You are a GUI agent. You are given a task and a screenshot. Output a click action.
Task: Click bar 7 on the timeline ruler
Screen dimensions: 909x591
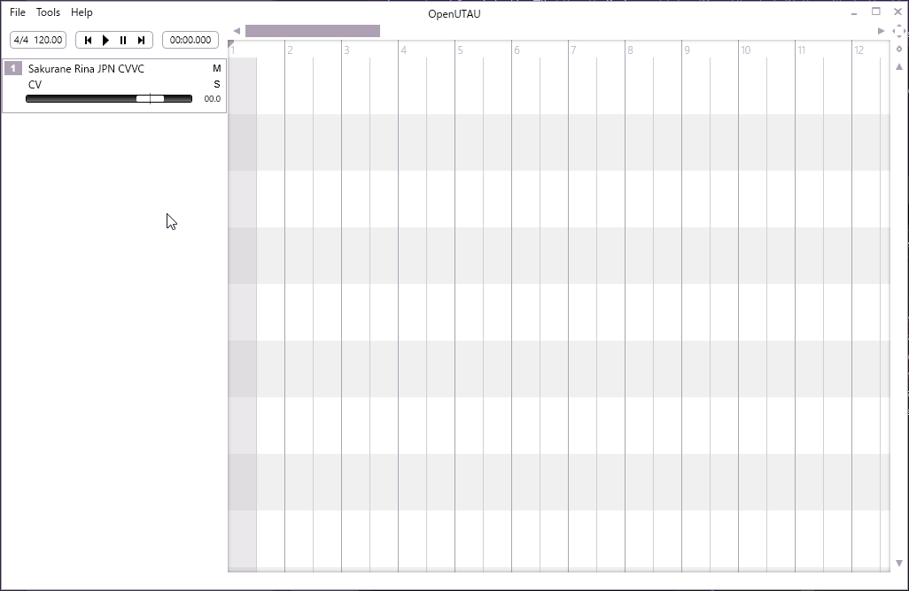[x=573, y=50]
